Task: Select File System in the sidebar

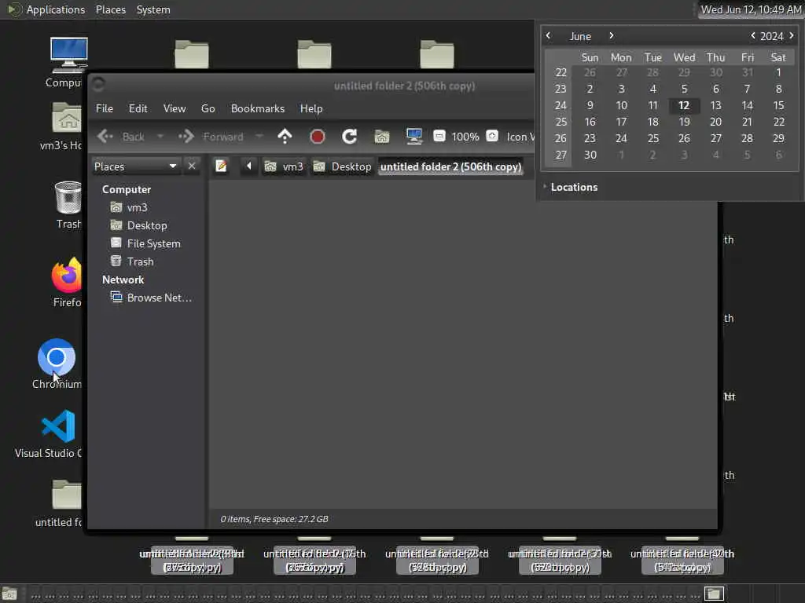Action: point(145,243)
